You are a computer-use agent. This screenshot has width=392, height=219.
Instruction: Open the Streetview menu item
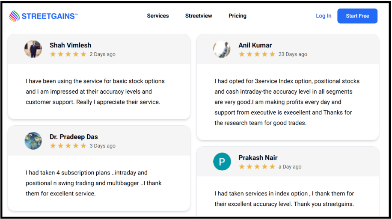tap(199, 16)
